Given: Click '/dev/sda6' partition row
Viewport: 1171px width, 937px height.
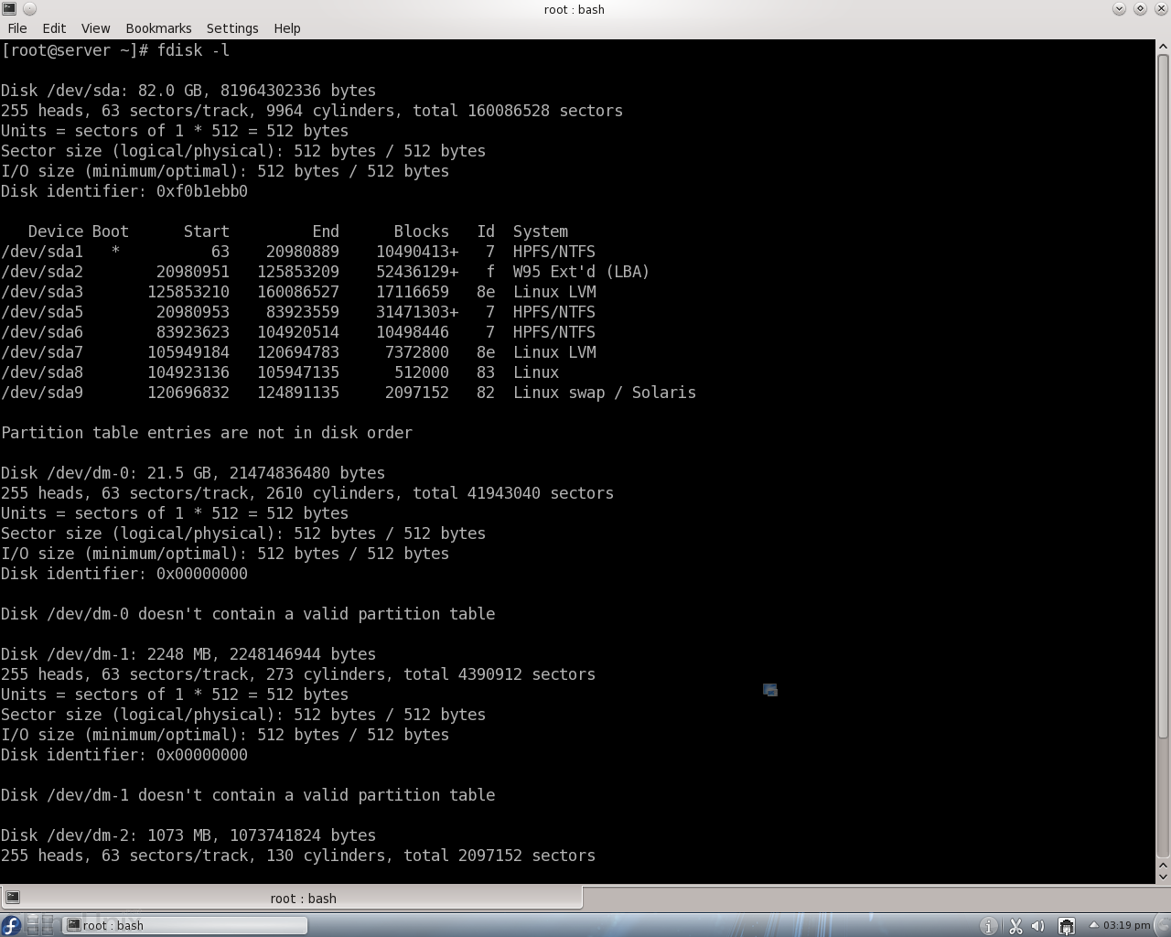Looking at the screenshot, I should [298, 332].
